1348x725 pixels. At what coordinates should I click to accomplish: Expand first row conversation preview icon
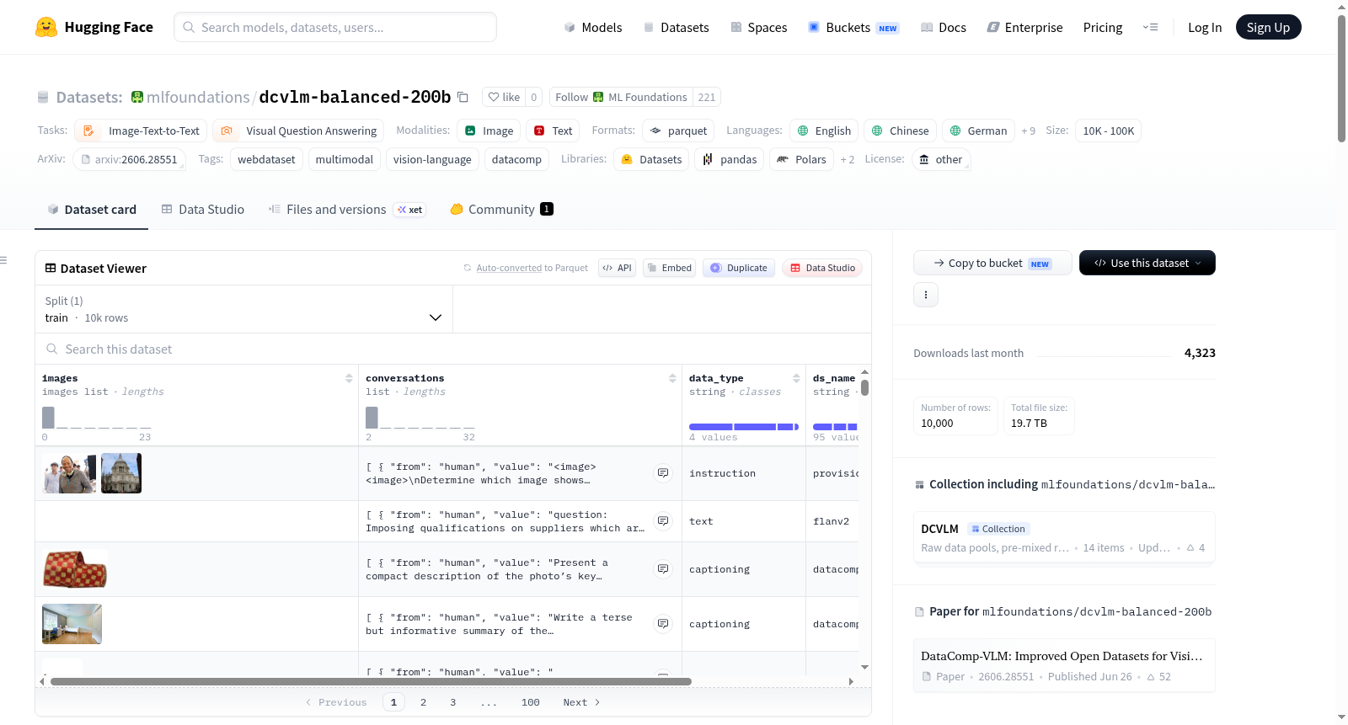(x=663, y=473)
